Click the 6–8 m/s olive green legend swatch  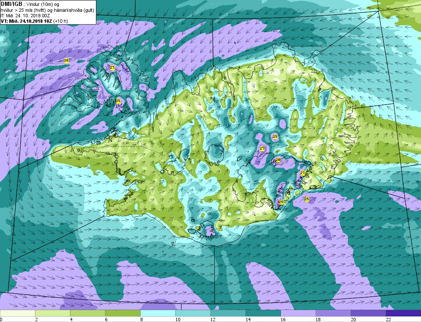(x=123, y=314)
